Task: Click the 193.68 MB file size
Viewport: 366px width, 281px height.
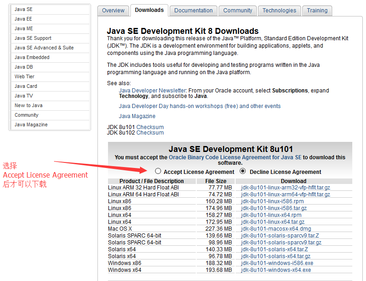Action: (219, 270)
